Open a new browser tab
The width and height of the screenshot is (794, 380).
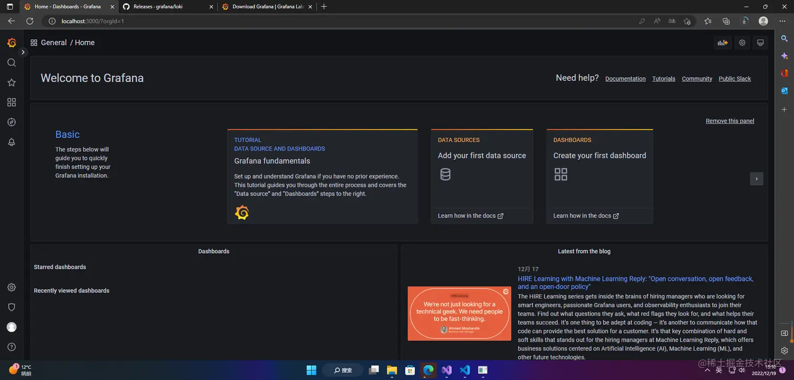click(x=323, y=7)
